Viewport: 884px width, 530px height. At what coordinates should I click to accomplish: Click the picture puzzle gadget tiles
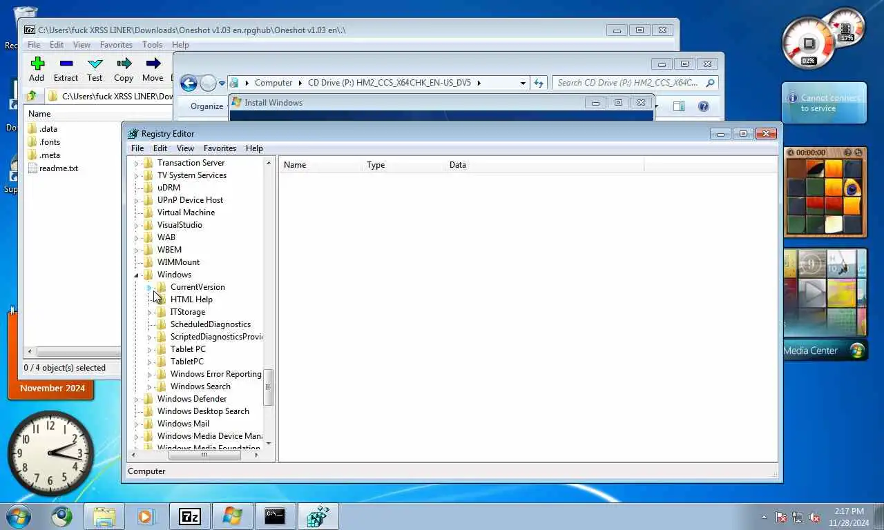(x=825, y=197)
